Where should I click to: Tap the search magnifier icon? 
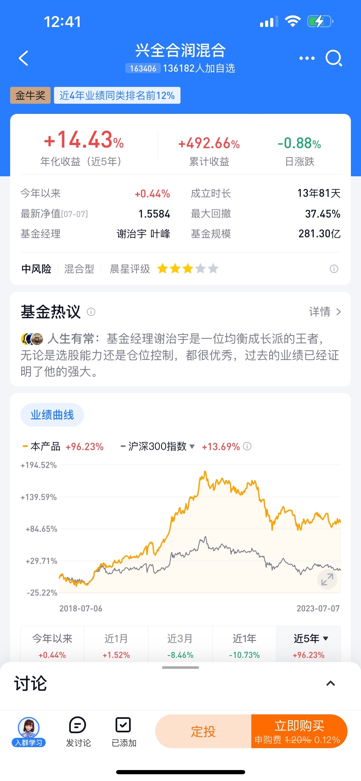click(x=334, y=58)
